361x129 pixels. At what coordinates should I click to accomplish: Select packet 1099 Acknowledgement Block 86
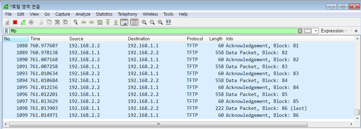pos(179,115)
